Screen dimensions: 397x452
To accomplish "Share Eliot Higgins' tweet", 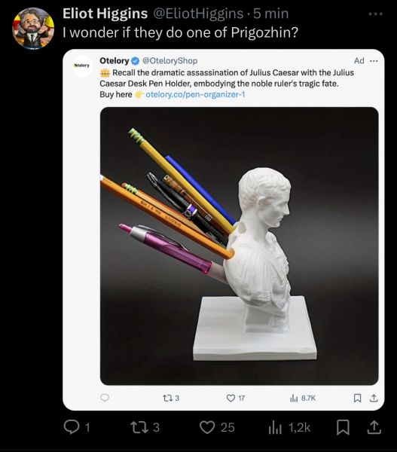I will (374, 427).
